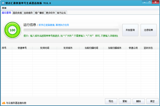Close the application window
The height and width of the screenshot is (106, 160).
point(155,2)
